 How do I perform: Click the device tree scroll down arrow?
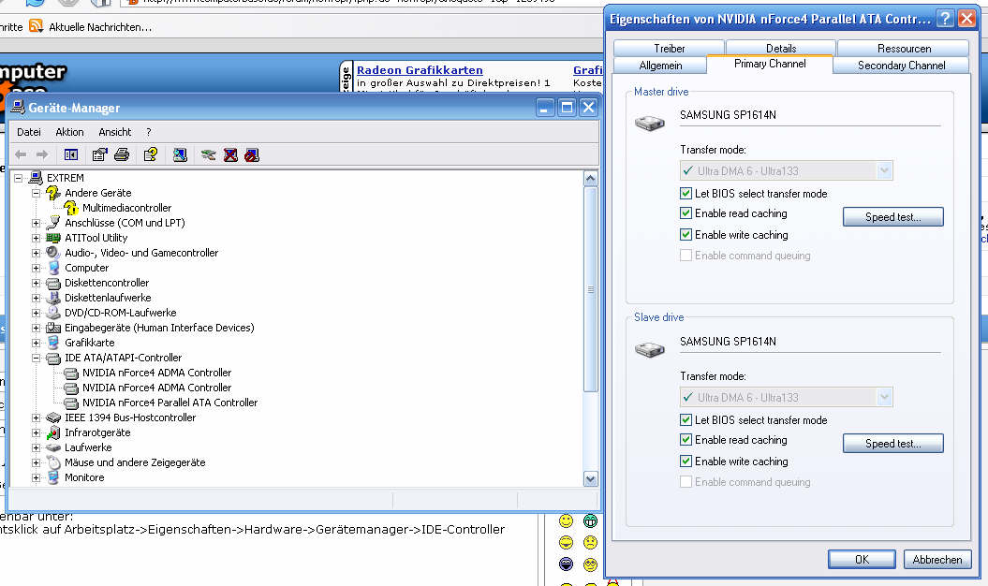(x=590, y=479)
